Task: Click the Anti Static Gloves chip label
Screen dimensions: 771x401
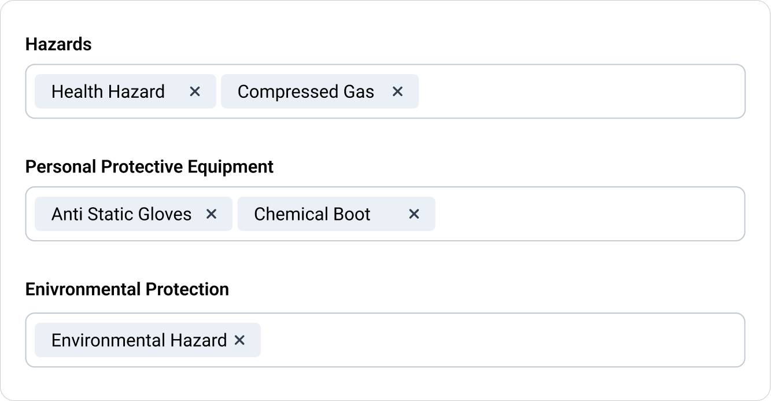Action: tap(121, 214)
